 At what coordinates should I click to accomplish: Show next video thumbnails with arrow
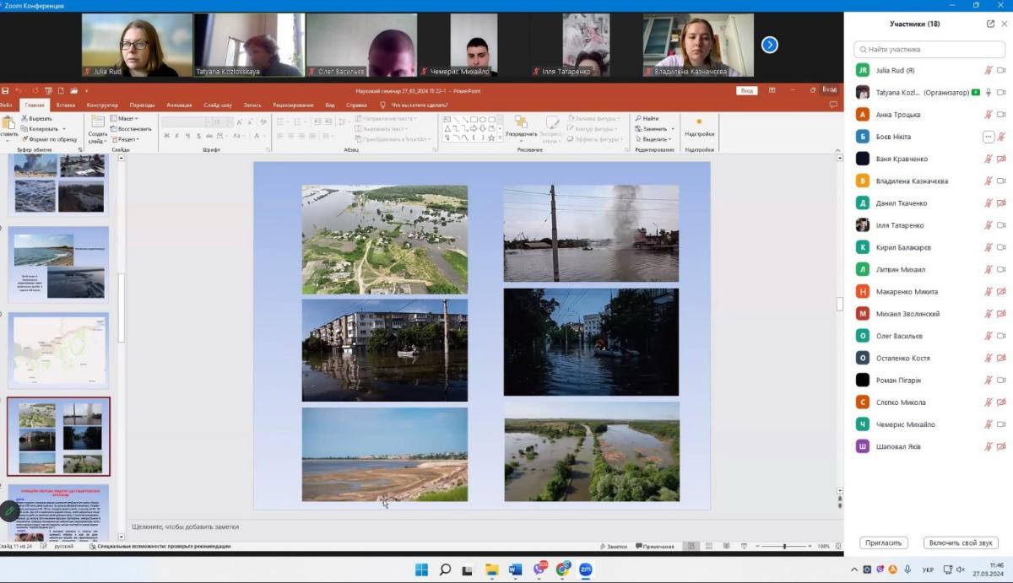pyautogui.click(x=769, y=46)
